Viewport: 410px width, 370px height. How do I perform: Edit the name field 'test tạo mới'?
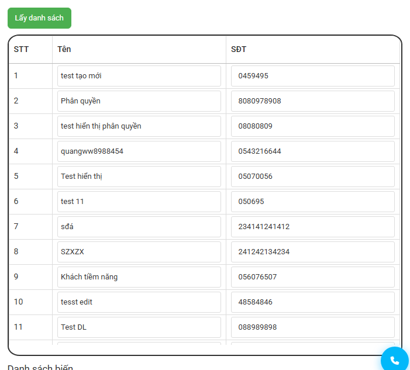(x=139, y=76)
